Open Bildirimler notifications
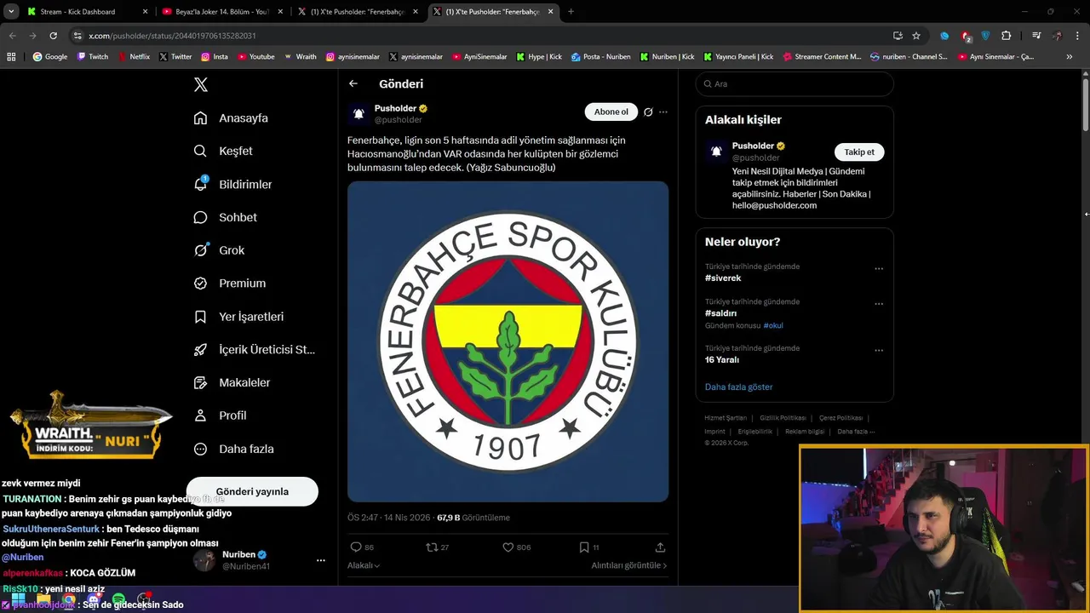The width and height of the screenshot is (1090, 613). pyautogui.click(x=232, y=184)
